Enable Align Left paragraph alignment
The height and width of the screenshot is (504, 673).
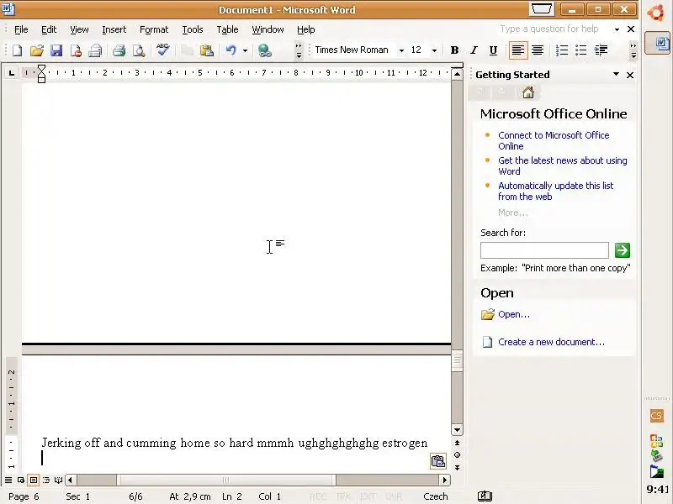[x=517, y=50]
